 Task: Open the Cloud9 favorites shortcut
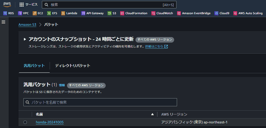[222, 13]
